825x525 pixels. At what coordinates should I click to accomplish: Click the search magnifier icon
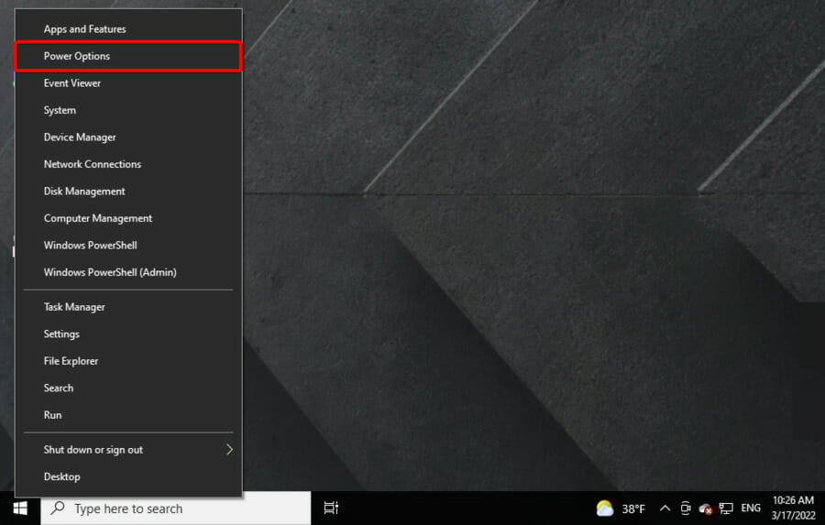(58, 508)
